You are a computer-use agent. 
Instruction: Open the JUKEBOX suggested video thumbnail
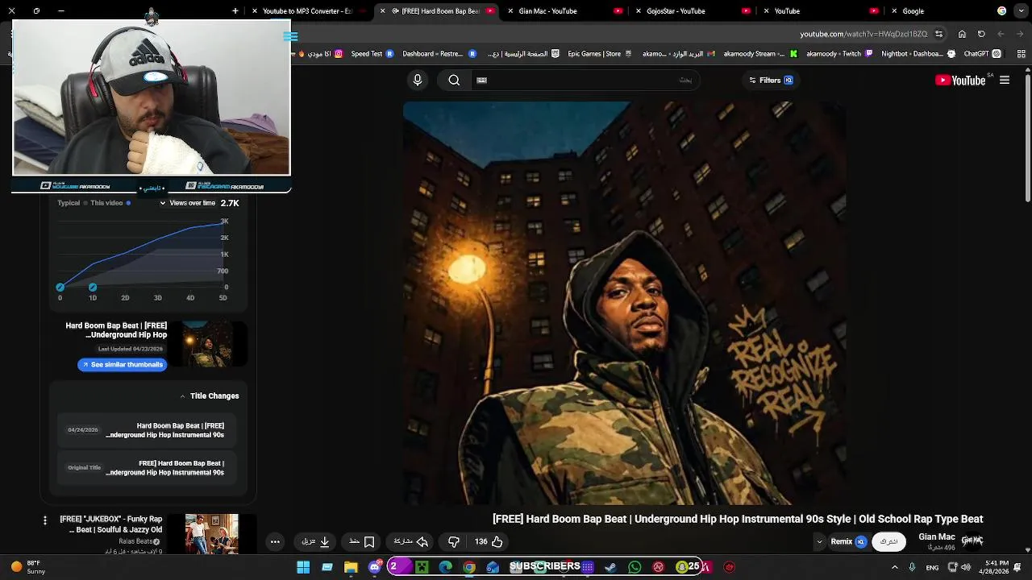click(212, 533)
